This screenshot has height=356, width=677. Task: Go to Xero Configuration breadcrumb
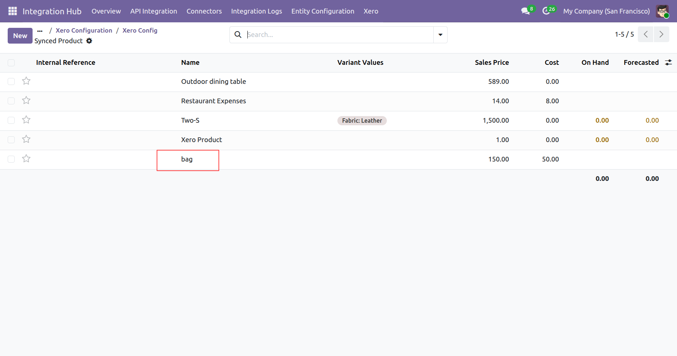[x=84, y=30]
